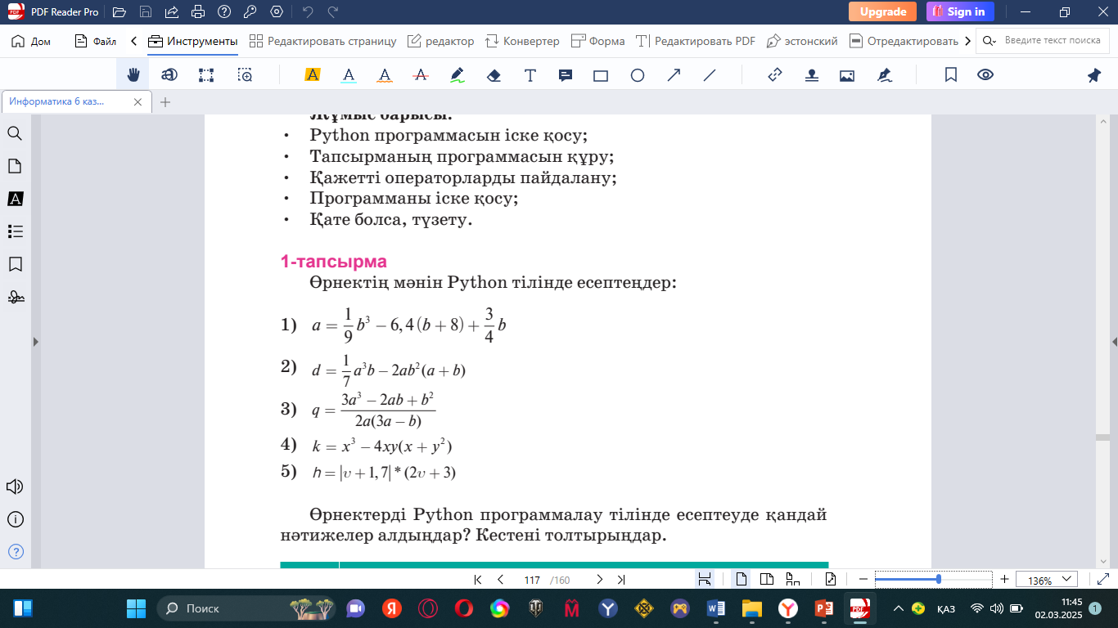Screen dimensions: 1118x628
Task: Click the Save icon in title bar
Action: pyautogui.click(x=146, y=12)
